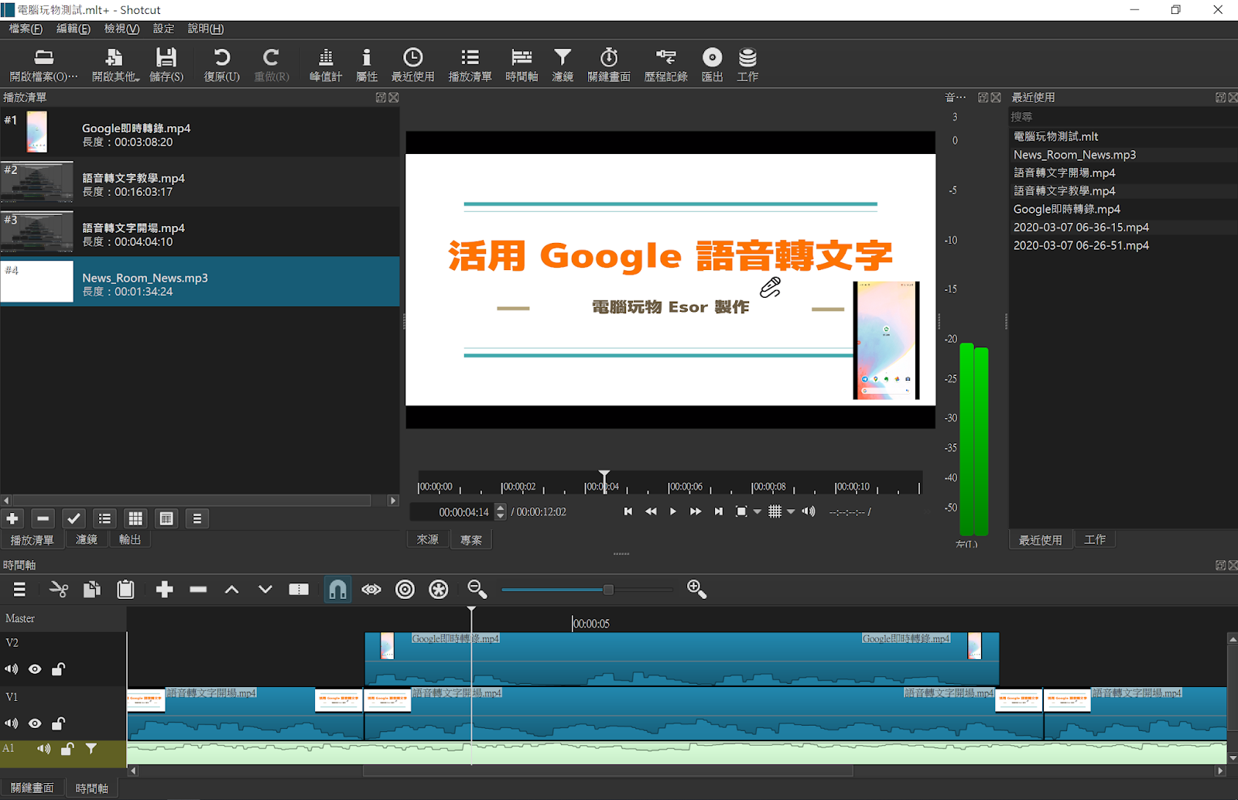Show the 屬性 properties panel

click(367, 65)
